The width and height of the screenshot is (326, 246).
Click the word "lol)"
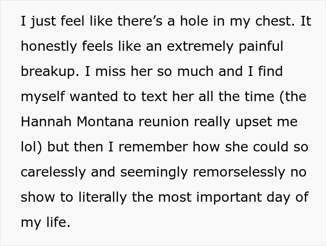point(31,148)
